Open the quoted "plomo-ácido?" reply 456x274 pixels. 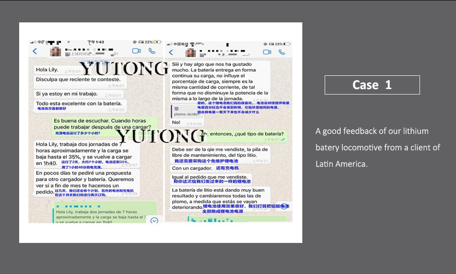coord(187,111)
